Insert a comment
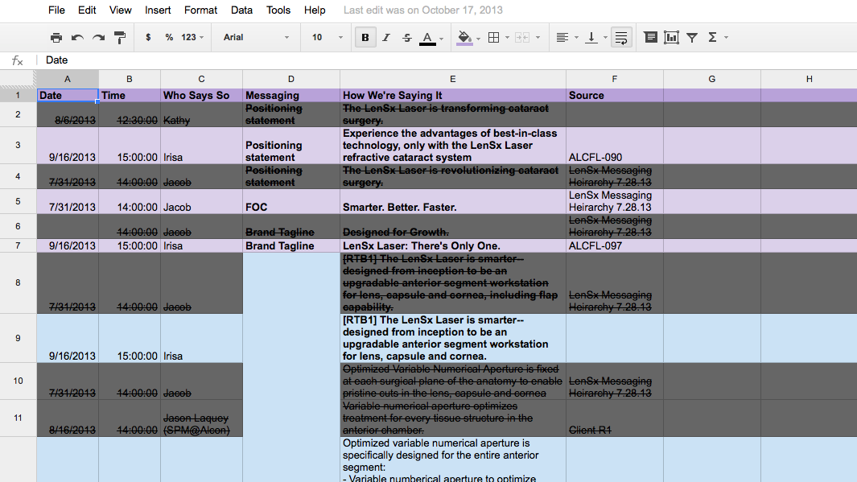 coord(650,38)
